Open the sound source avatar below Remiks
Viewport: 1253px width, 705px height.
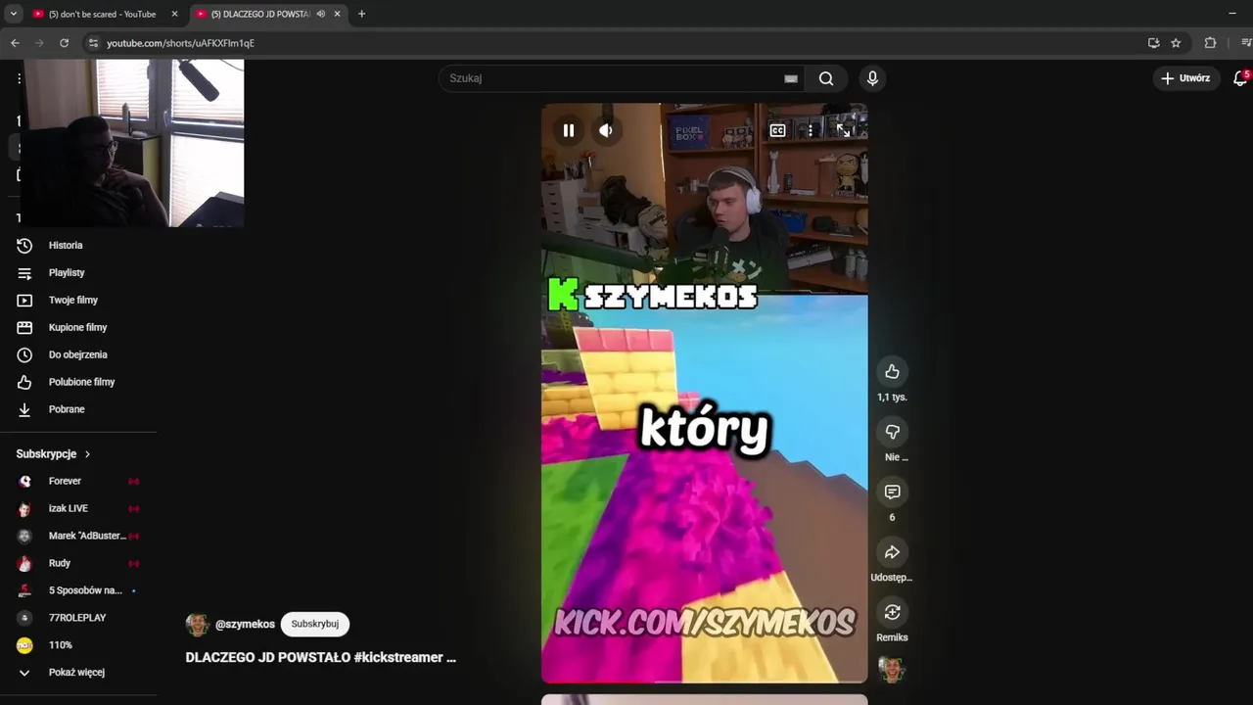coord(892,670)
